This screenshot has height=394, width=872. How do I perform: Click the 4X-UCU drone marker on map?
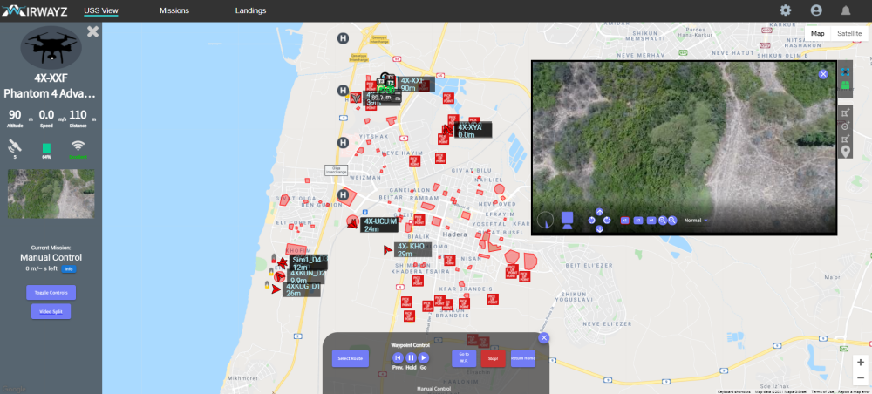coord(353,222)
